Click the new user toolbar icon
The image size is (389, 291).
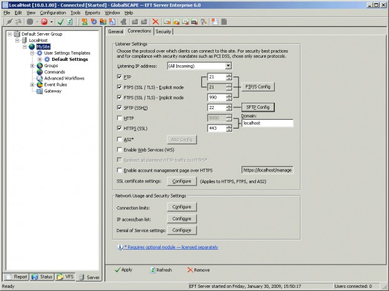84,22
